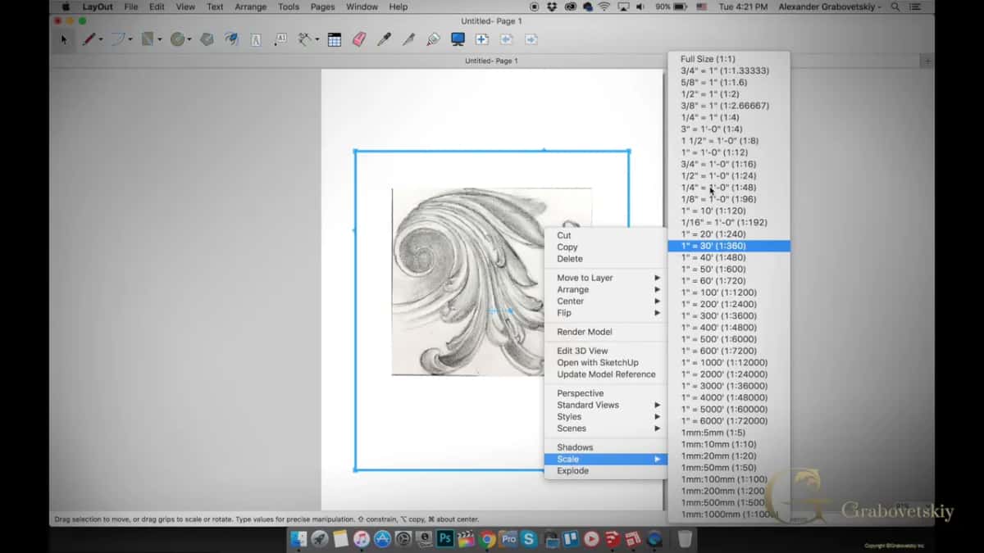Open the dropdown arrow beside Circle tool
The width and height of the screenshot is (984, 553).
[189, 39]
